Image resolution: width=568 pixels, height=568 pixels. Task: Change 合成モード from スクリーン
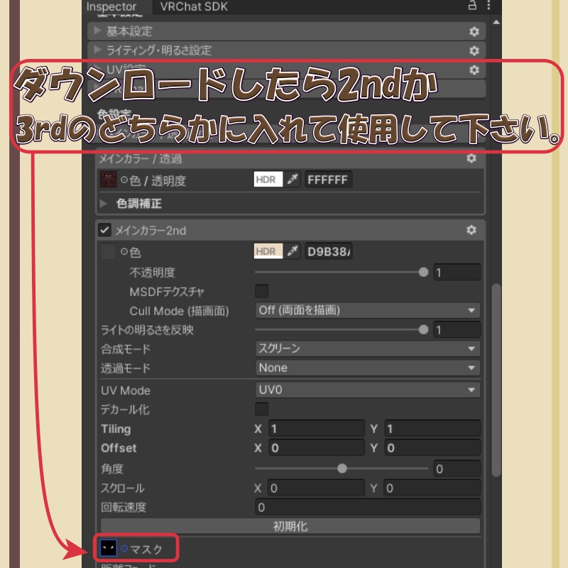pyautogui.click(x=366, y=349)
